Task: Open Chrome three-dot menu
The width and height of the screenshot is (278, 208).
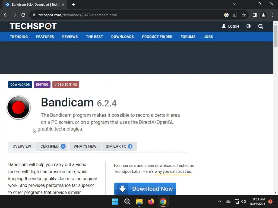Action: 272,15
